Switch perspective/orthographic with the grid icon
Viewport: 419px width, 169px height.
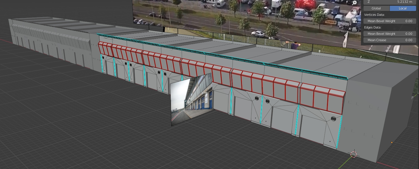354,29
